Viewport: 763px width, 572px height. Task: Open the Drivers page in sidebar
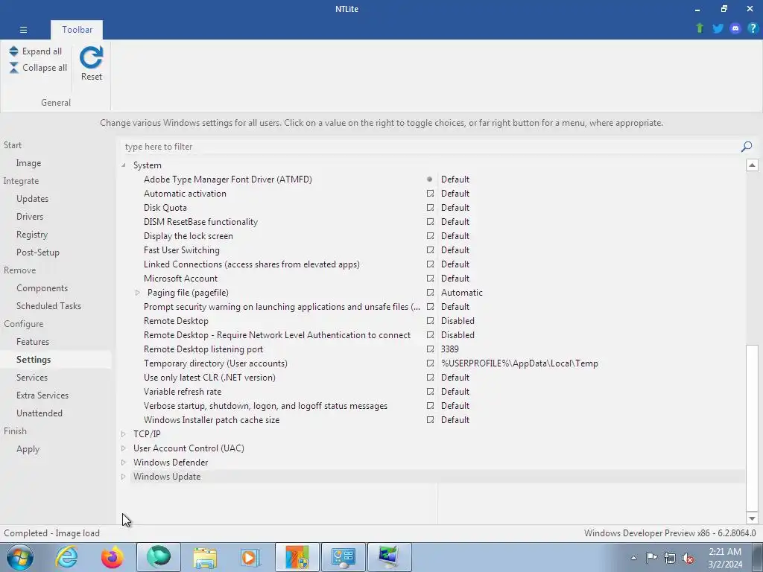(30, 217)
